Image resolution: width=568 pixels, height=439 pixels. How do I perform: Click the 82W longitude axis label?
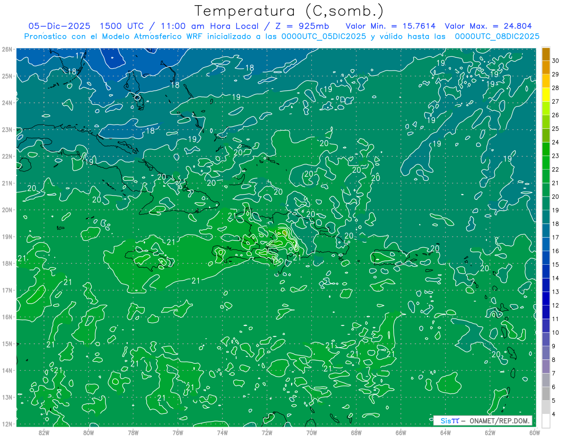tap(44, 433)
